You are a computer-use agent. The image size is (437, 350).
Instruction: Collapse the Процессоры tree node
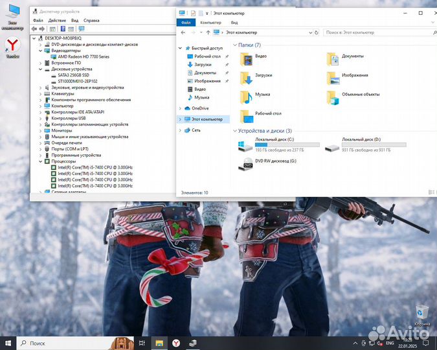40,161
